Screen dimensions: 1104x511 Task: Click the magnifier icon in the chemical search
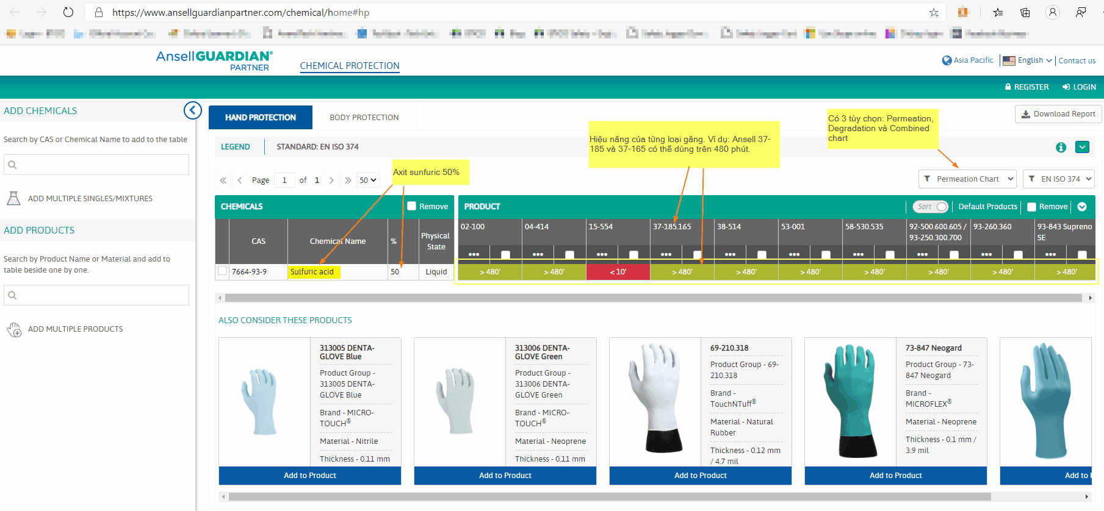click(x=12, y=165)
